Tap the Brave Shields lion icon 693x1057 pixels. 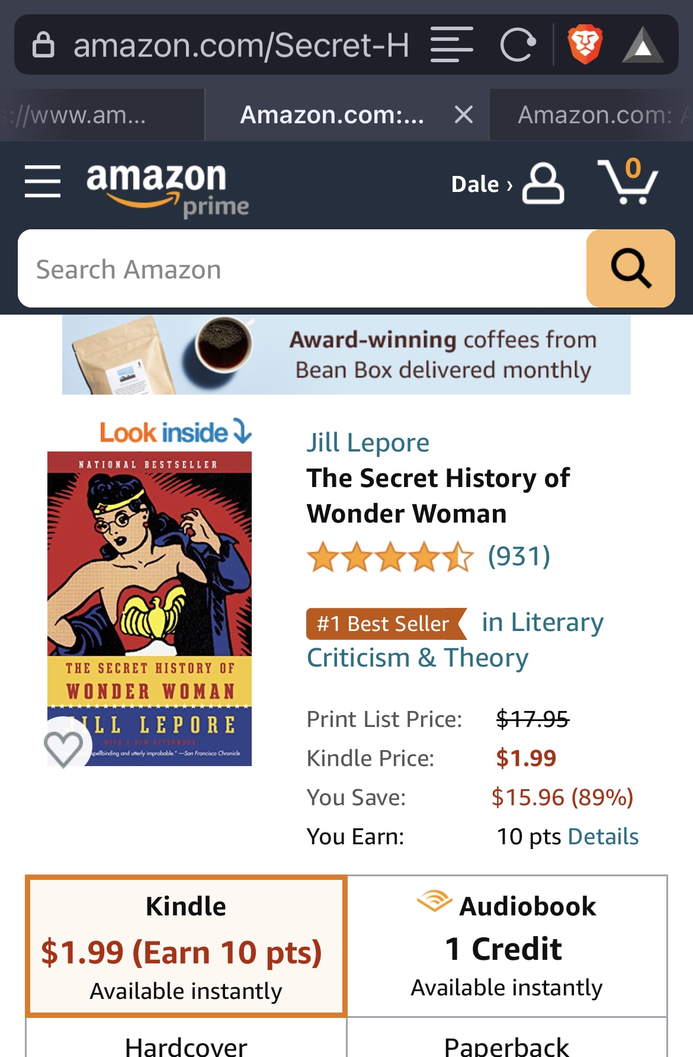click(585, 45)
